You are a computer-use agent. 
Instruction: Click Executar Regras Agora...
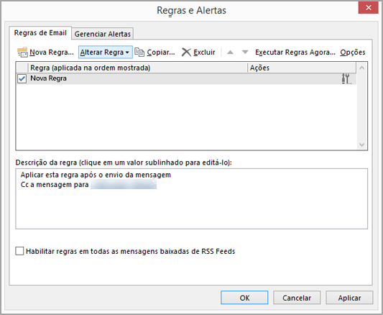(x=295, y=52)
